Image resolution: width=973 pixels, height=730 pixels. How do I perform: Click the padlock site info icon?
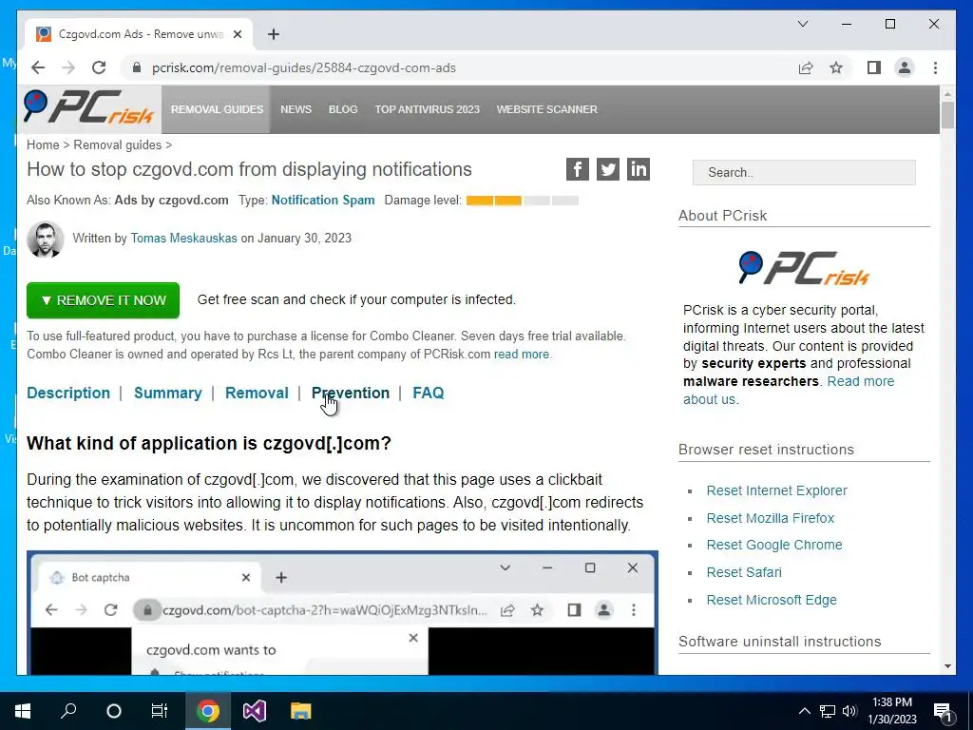point(137,67)
